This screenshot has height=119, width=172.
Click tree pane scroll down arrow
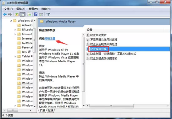pos(35,107)
